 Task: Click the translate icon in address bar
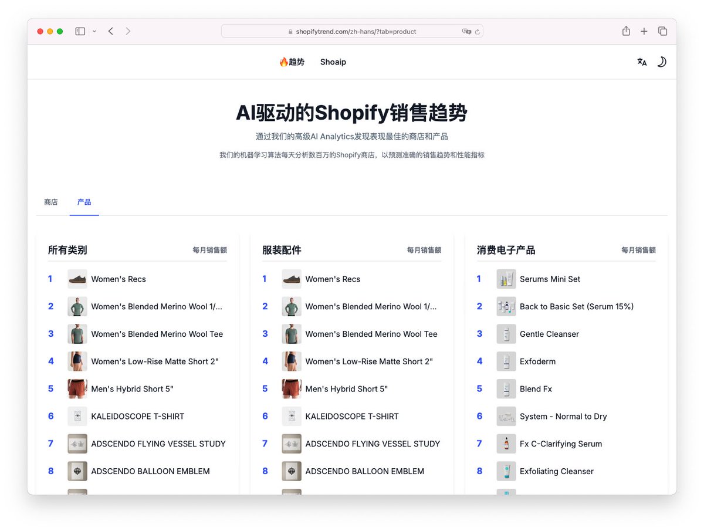tap(466, 32)
